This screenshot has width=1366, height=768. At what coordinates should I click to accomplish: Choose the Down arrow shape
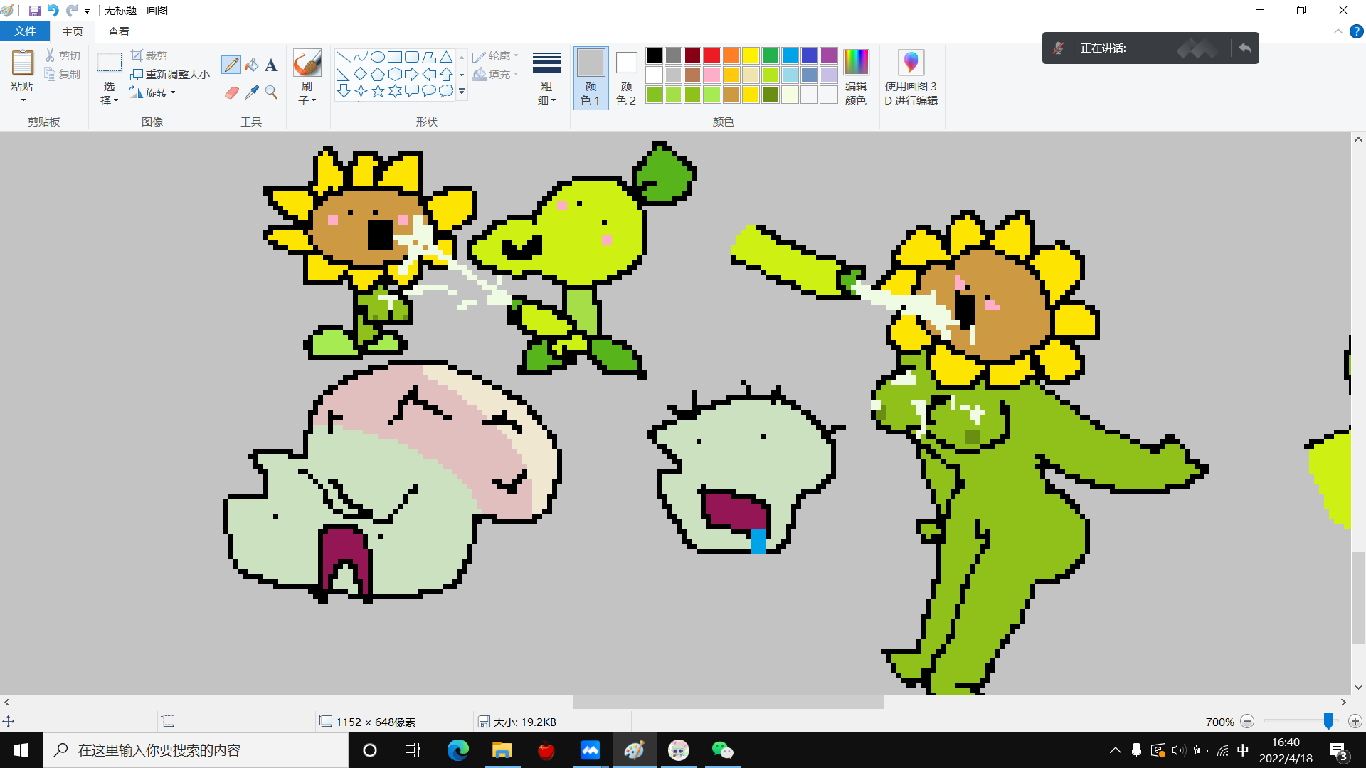pos(343,91)
